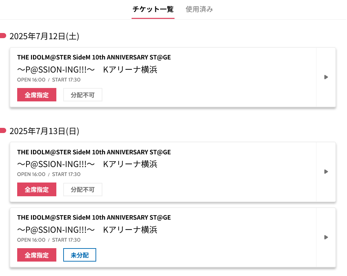
Task: Open the July 12 ticket title
Action: [x=94, y=57]
